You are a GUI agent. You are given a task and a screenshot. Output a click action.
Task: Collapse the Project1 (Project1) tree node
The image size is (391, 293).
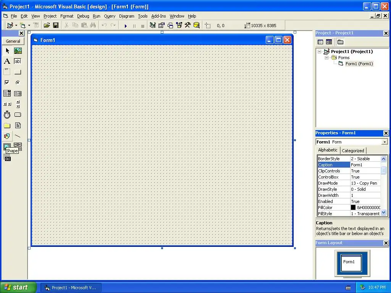pos(320,52)
